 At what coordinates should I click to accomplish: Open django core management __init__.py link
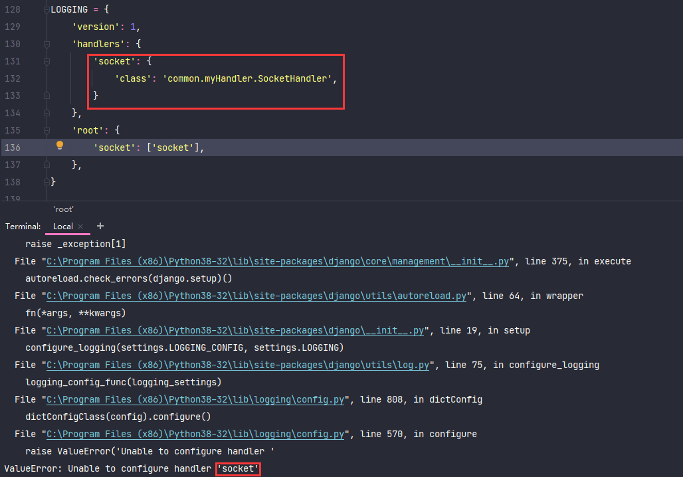pos(278,261)
